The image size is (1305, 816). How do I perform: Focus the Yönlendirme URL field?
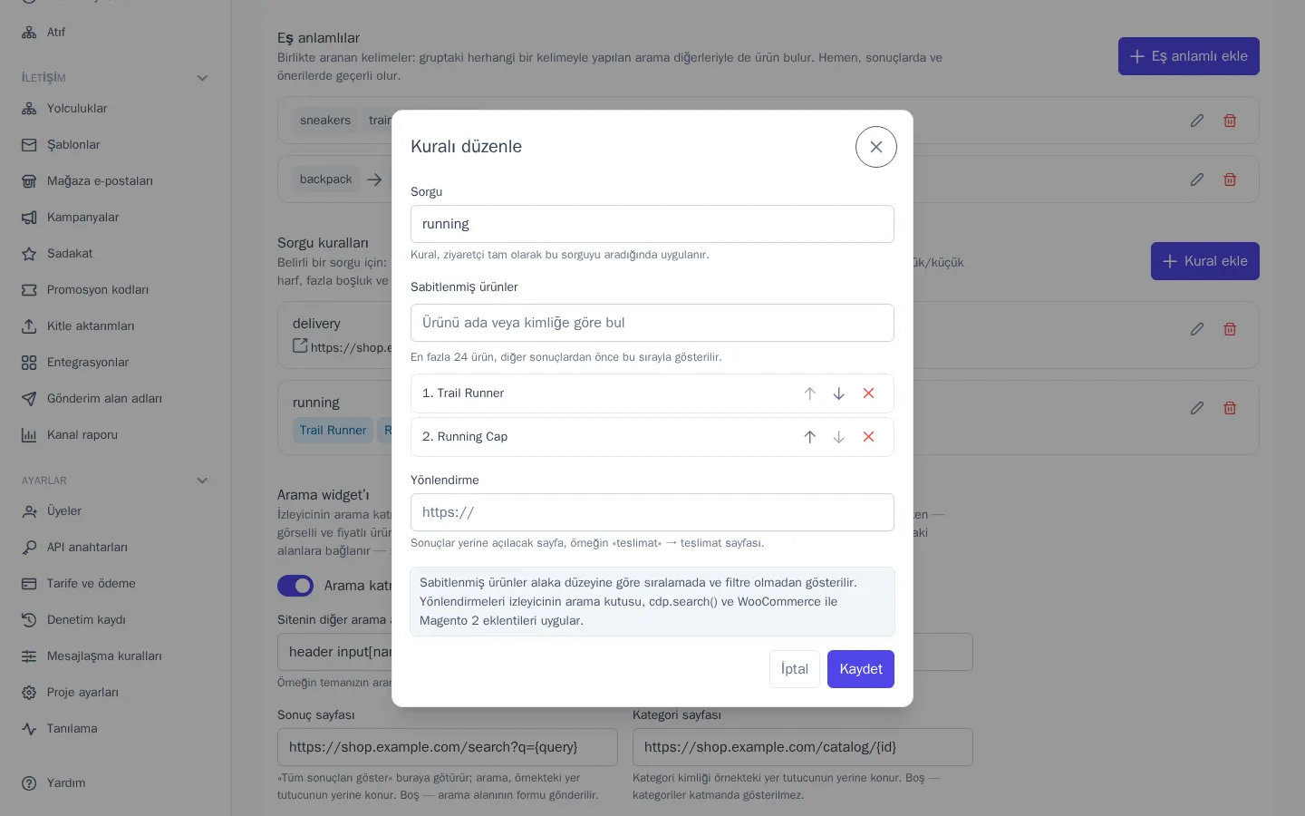[x=652, y=512]
